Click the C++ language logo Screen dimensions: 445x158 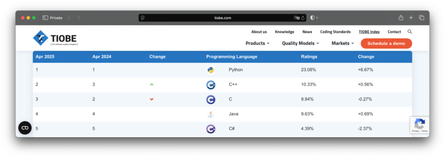[211, 85]
